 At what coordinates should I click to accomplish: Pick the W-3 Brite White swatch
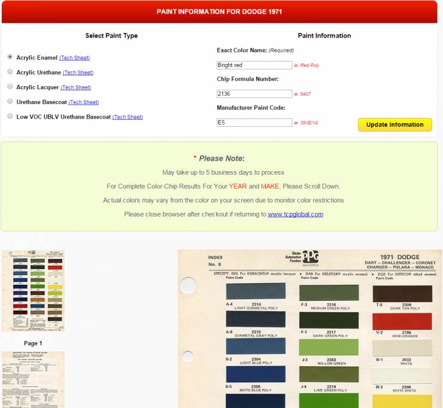click(x=402, y=376)
